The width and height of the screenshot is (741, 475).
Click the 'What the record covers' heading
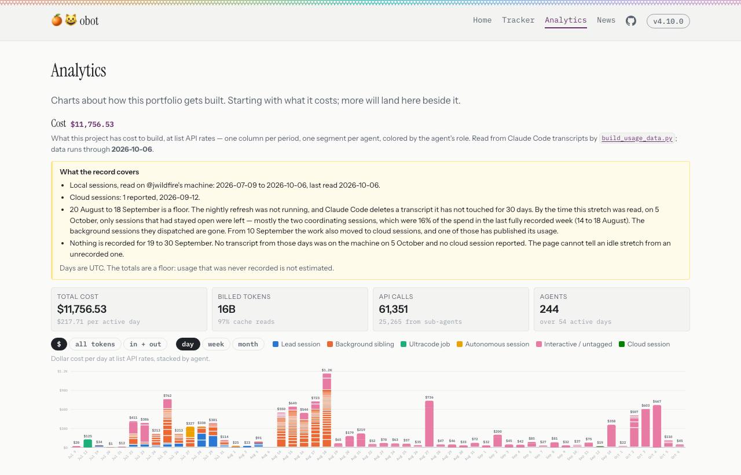coord(99,172)
